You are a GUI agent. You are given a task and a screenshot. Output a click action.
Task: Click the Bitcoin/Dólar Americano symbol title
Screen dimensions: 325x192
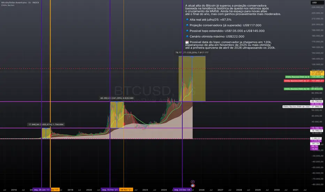(x=20, y=2)
